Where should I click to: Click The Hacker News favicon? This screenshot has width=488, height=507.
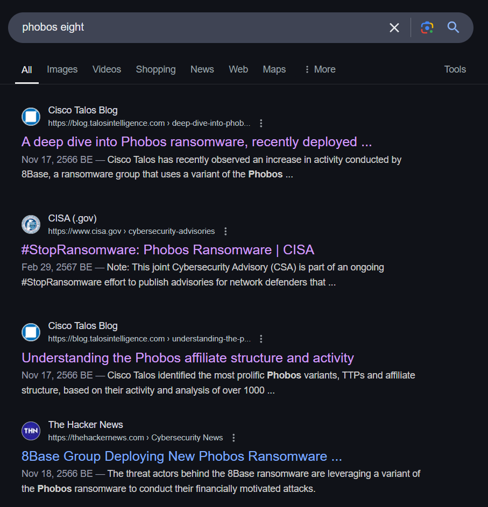point(31,431)
